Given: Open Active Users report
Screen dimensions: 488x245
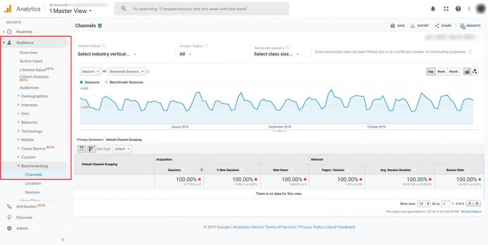Looking at the screenshot, I should (x=31, y=61).
